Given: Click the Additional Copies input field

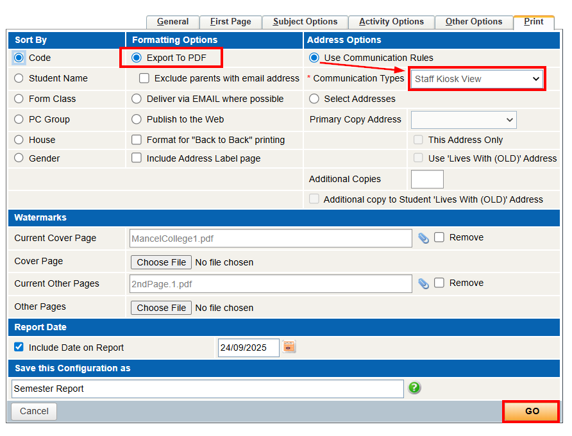Looking at the screenshot, I should [427, 179].
